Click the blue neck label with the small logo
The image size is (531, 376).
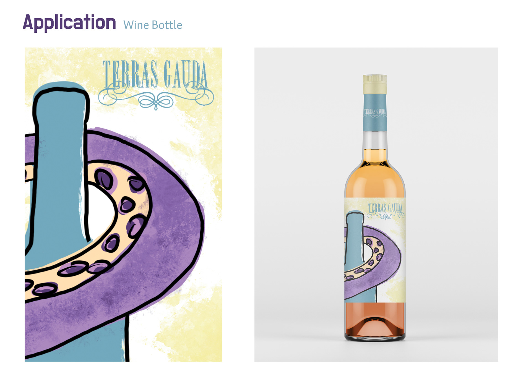375,112
